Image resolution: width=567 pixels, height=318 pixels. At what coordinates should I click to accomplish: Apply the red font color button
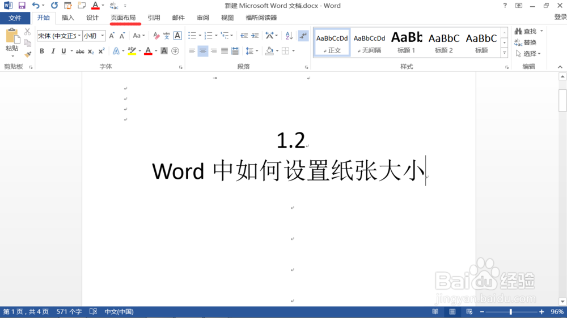[x=148, y=51]
